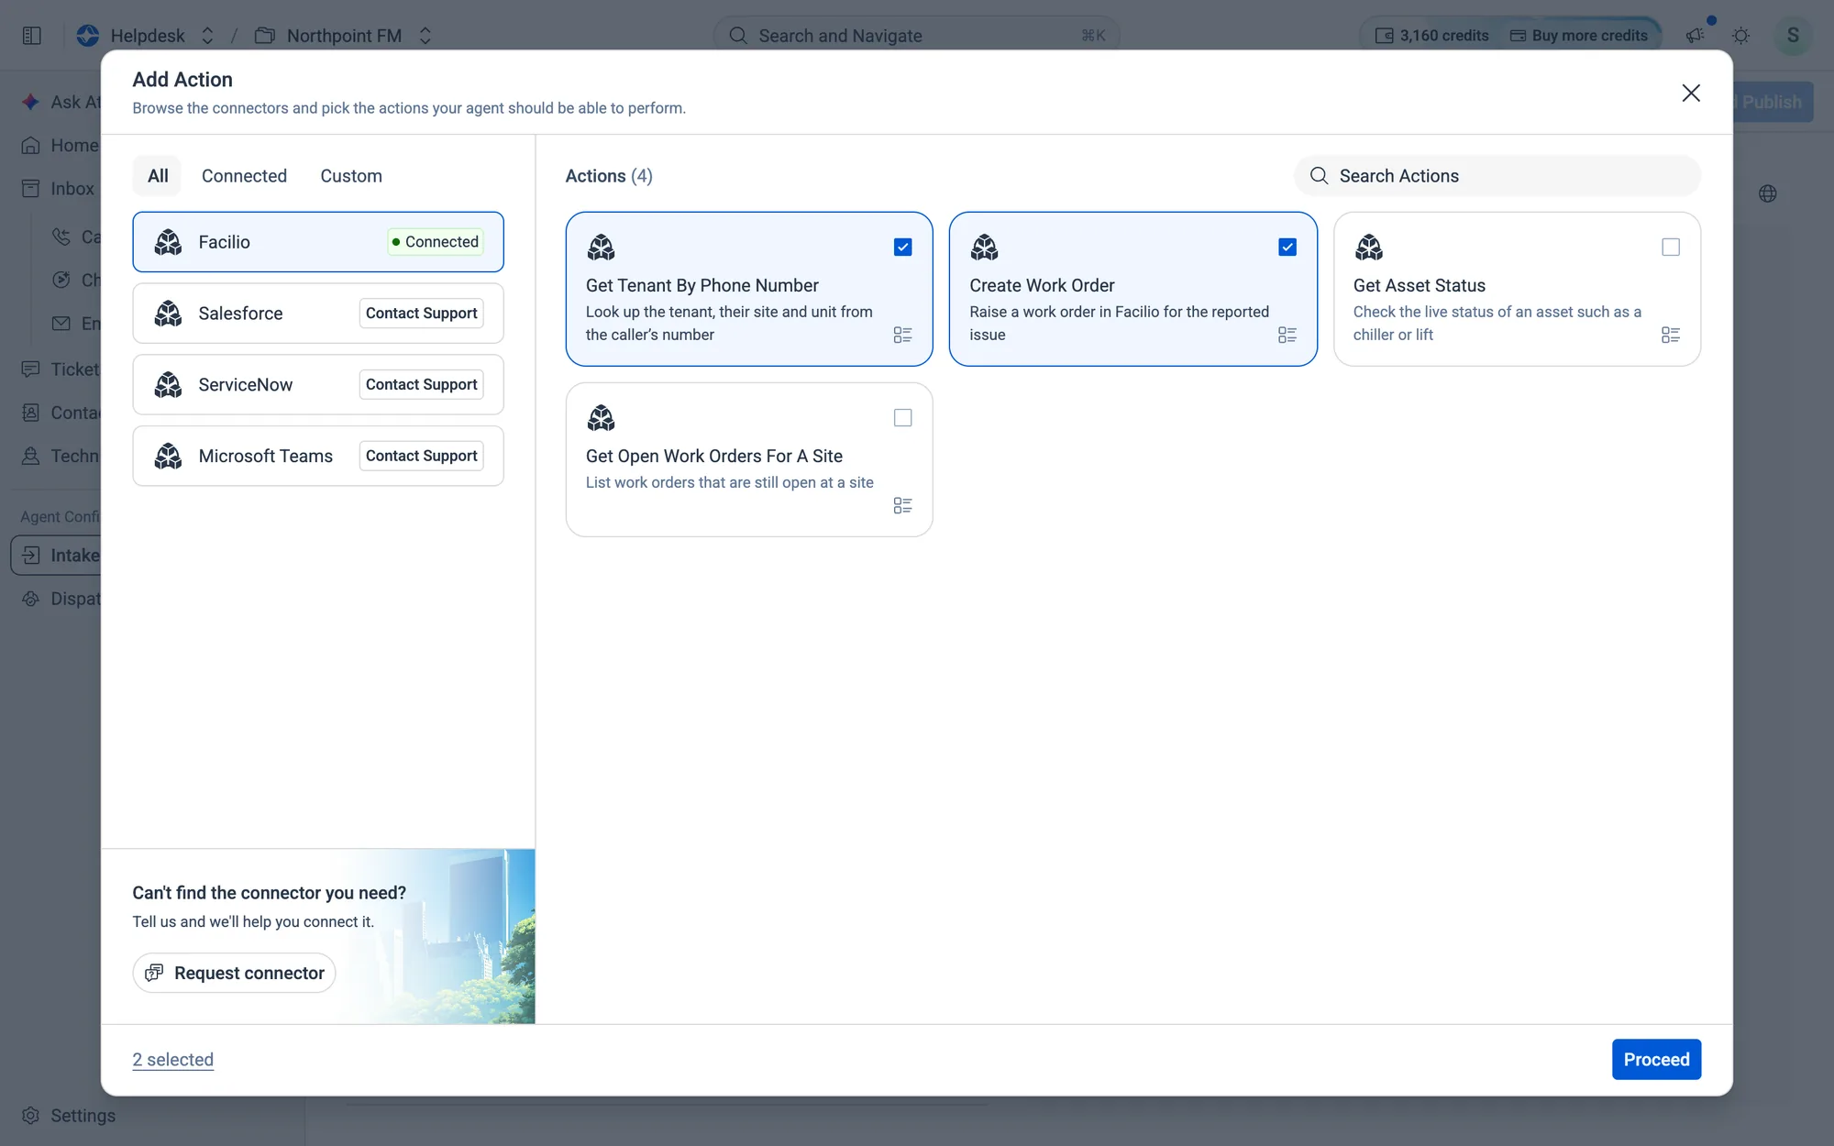Viewport: 1834px width, 1146px height.
Task: Switch to the Connected tab
Action: point(244,176)
